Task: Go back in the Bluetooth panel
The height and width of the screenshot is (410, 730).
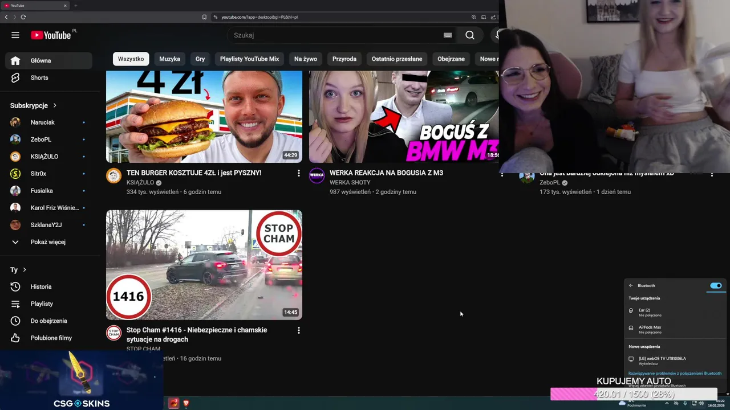Action: click(631, 285)
